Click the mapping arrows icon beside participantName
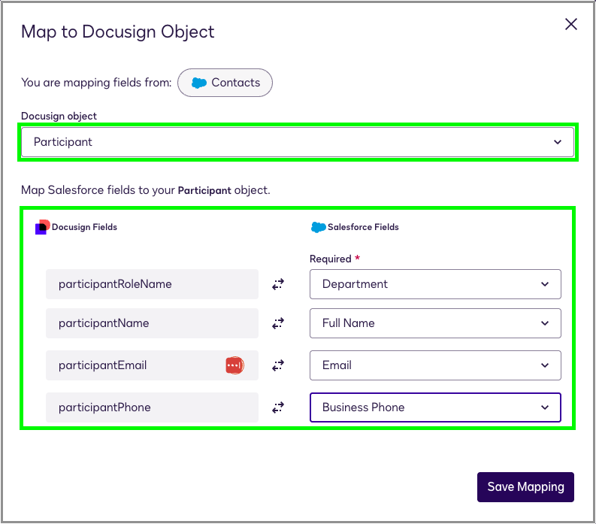This screenshot has width=596, height=524. (x=278, y=323)
